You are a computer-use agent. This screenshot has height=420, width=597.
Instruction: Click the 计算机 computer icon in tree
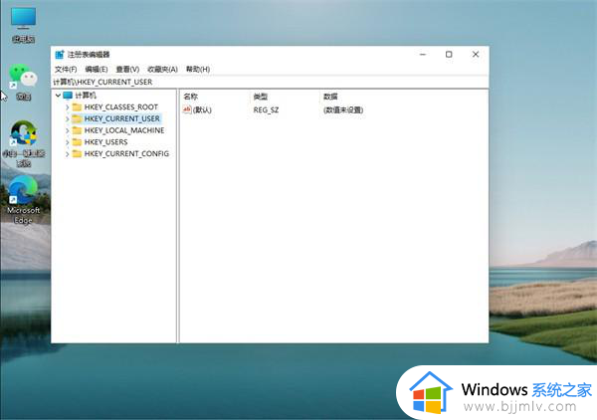pos(68,96)
